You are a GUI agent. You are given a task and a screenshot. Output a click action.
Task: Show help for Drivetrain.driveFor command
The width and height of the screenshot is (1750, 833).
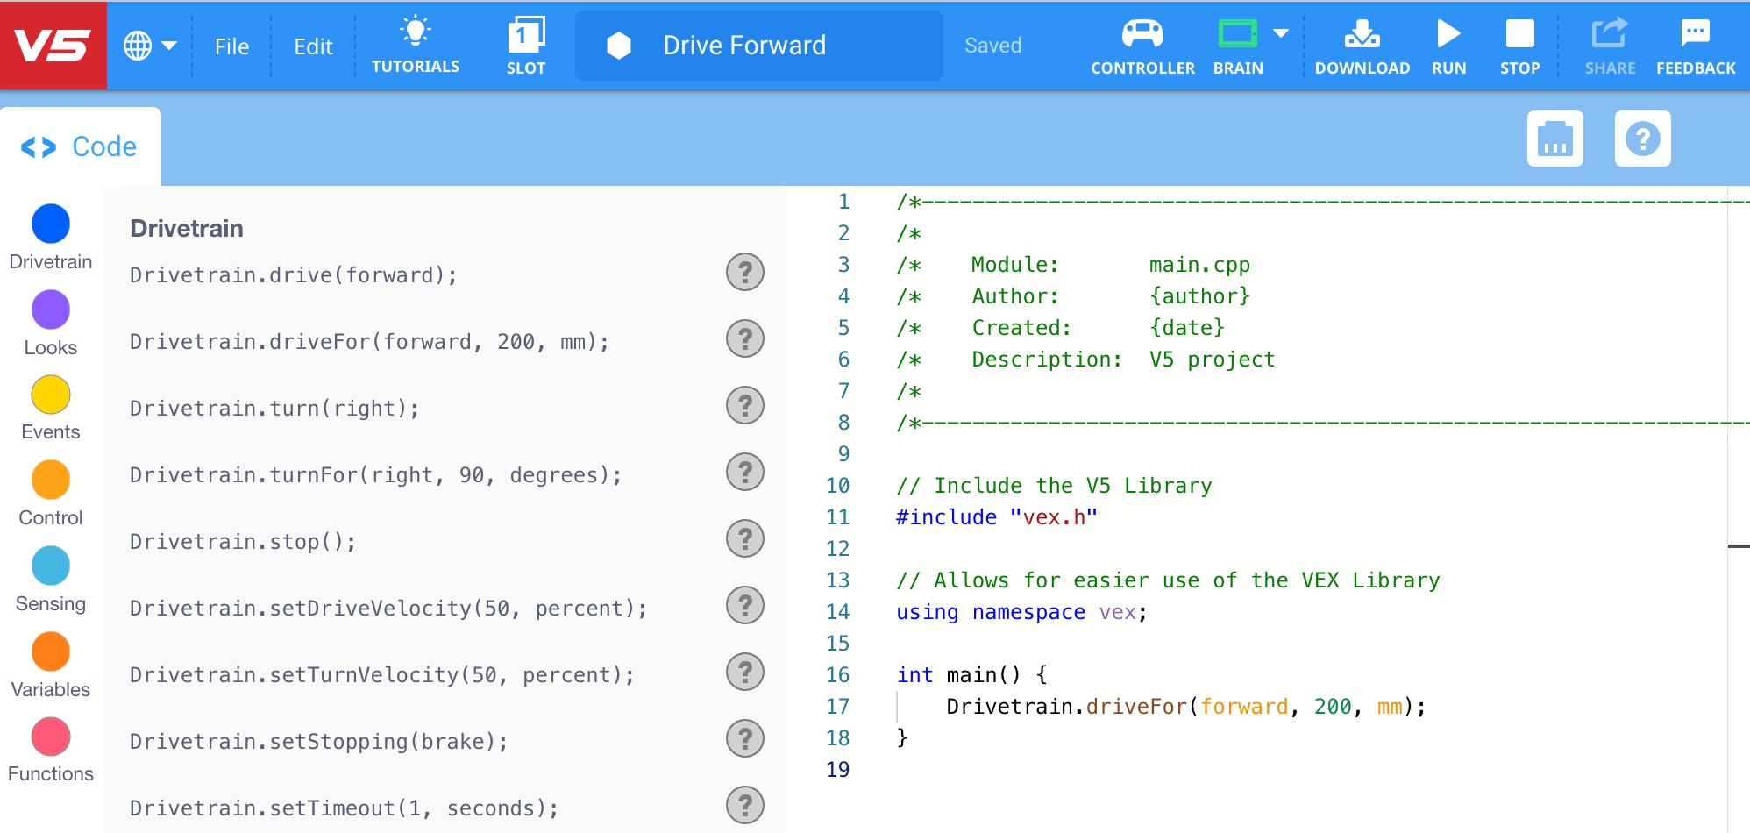pos(744,338)
